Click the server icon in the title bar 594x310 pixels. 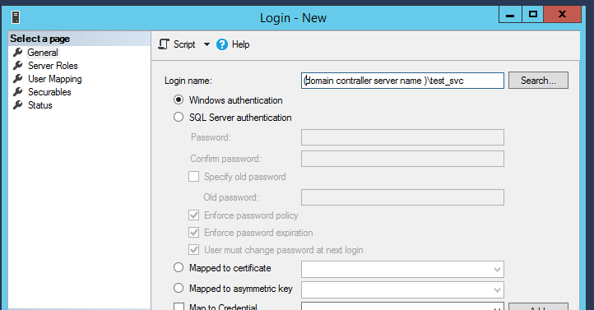16,17
